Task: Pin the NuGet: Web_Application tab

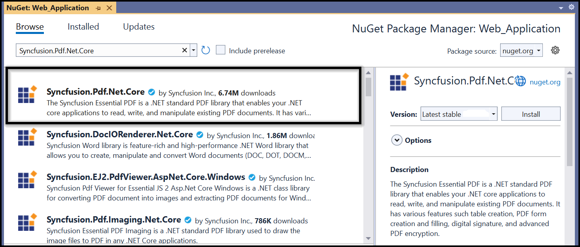Action: pyautogui.click(x=98, y=8)
